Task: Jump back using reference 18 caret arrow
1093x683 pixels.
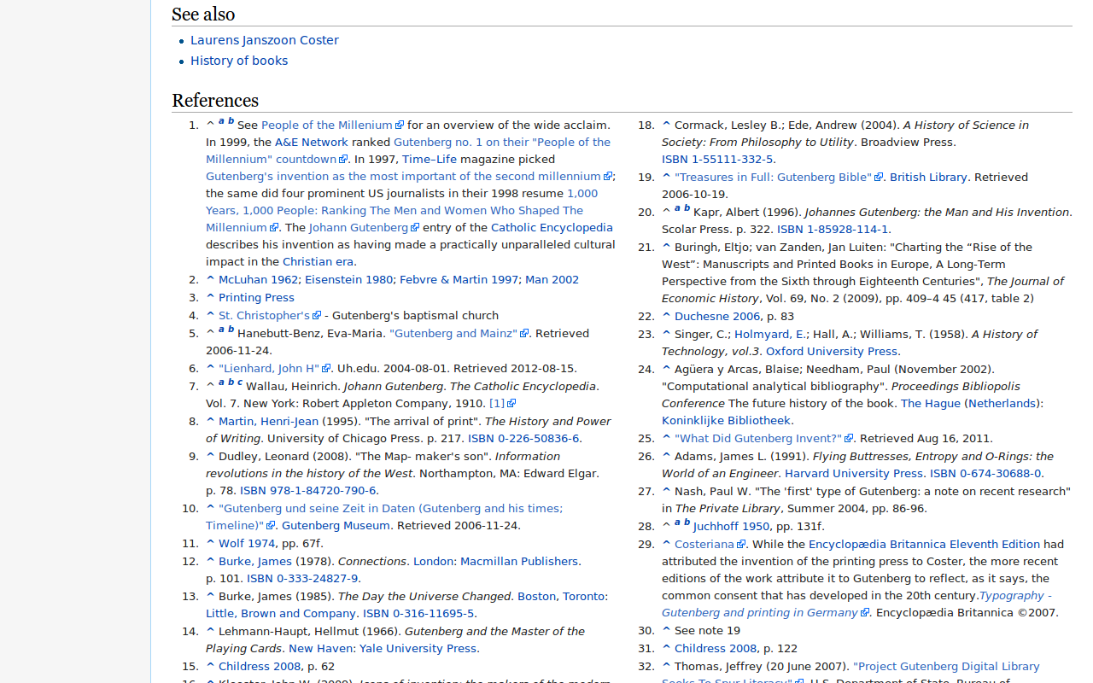Action: [x=666, y=125]
